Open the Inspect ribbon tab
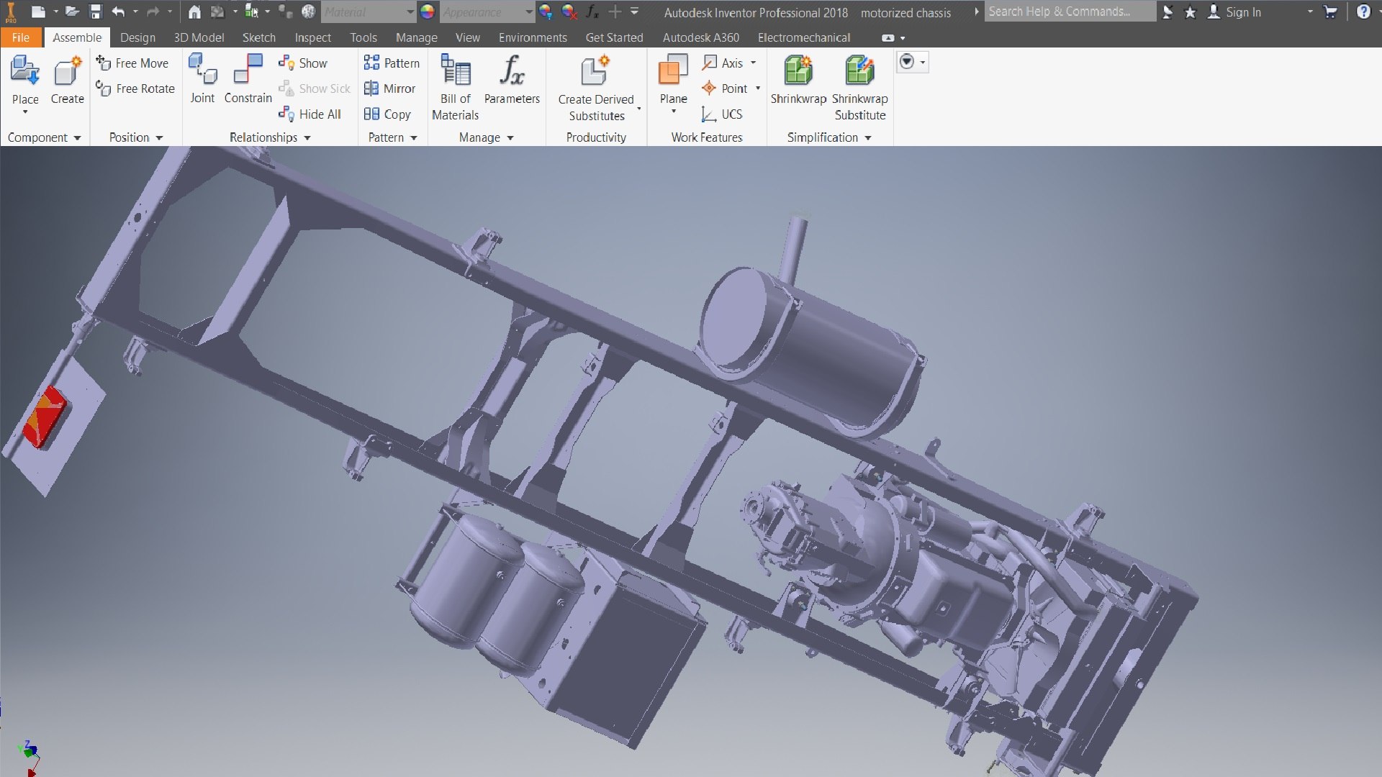This screenshot has height=777, width=1382. point(312,37)
